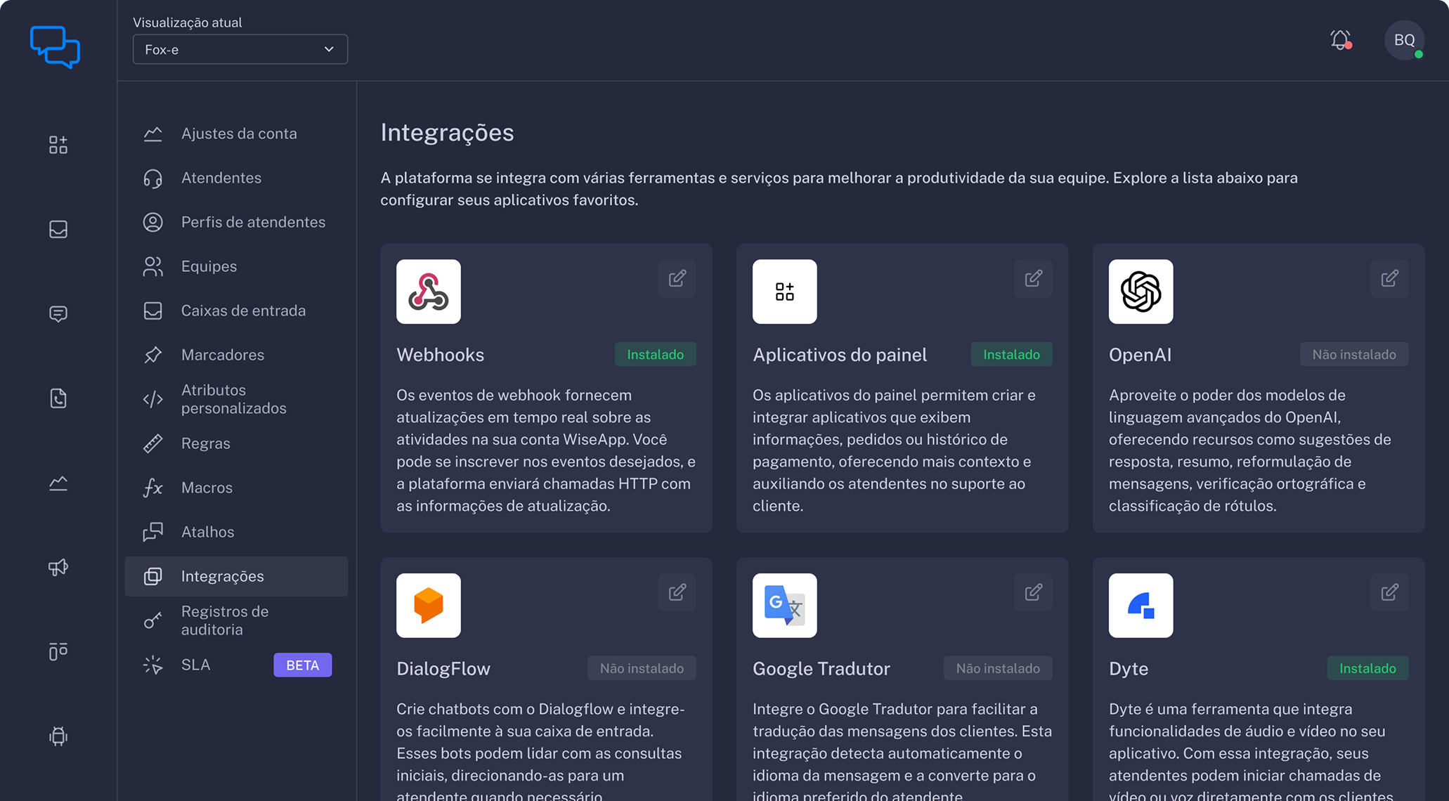Click edit icon on Google Tradutor card
Screen dimensions: 1449x801
click(x=1033, y=592)
